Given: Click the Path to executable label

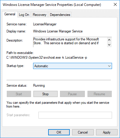Looking at the screenshot, I should click(20, 53).
